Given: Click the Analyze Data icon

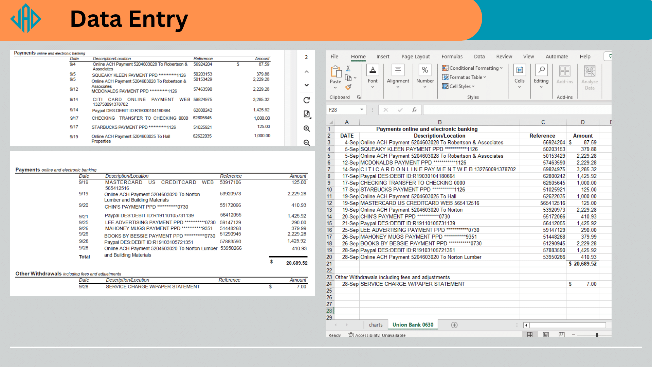Looking at the screenshot, I should click(x=590, y=71).
